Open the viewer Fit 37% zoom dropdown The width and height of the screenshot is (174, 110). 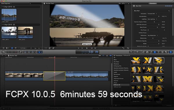[122, 3]
